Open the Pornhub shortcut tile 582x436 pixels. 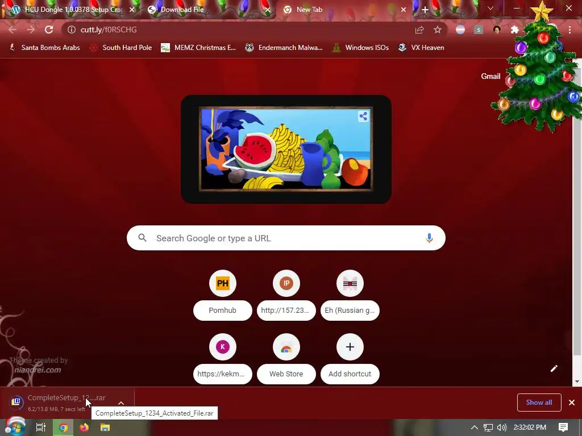[222, 295]
